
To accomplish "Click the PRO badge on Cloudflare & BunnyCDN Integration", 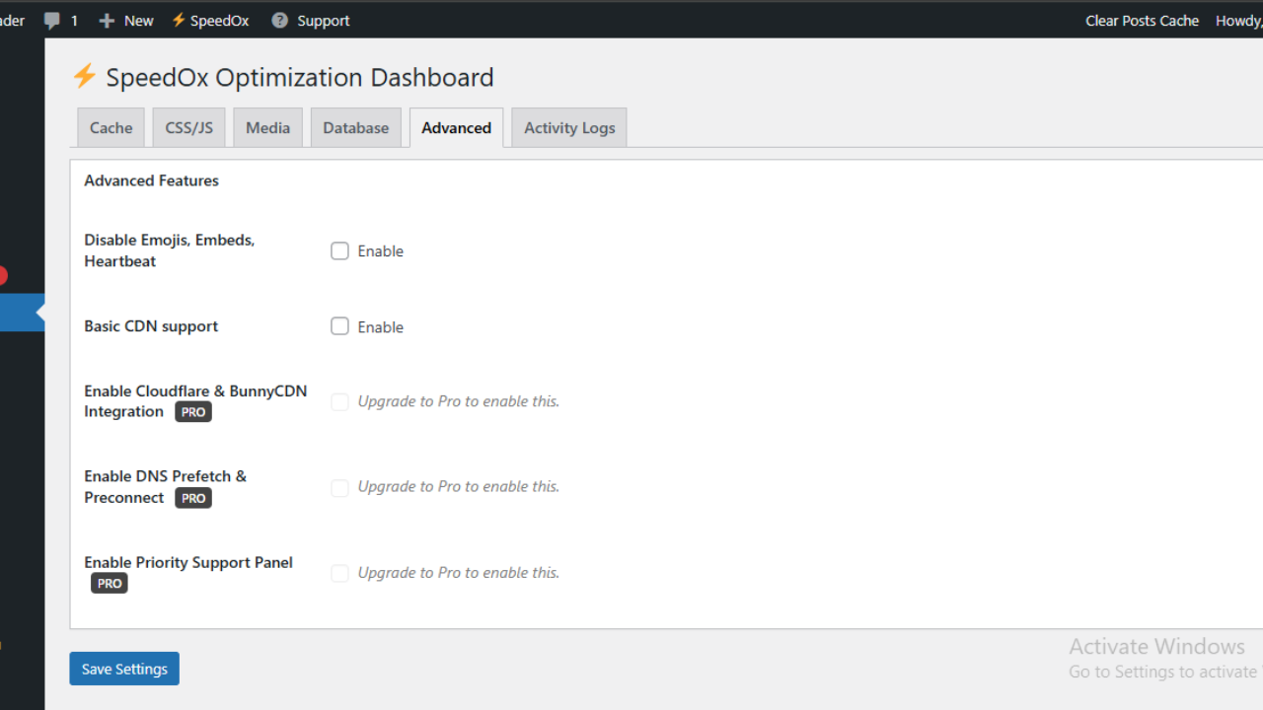I will 193,412.
